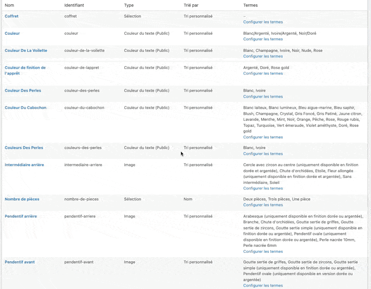Configure terms for Couleur De La Voilette

(x=263, y=56)
